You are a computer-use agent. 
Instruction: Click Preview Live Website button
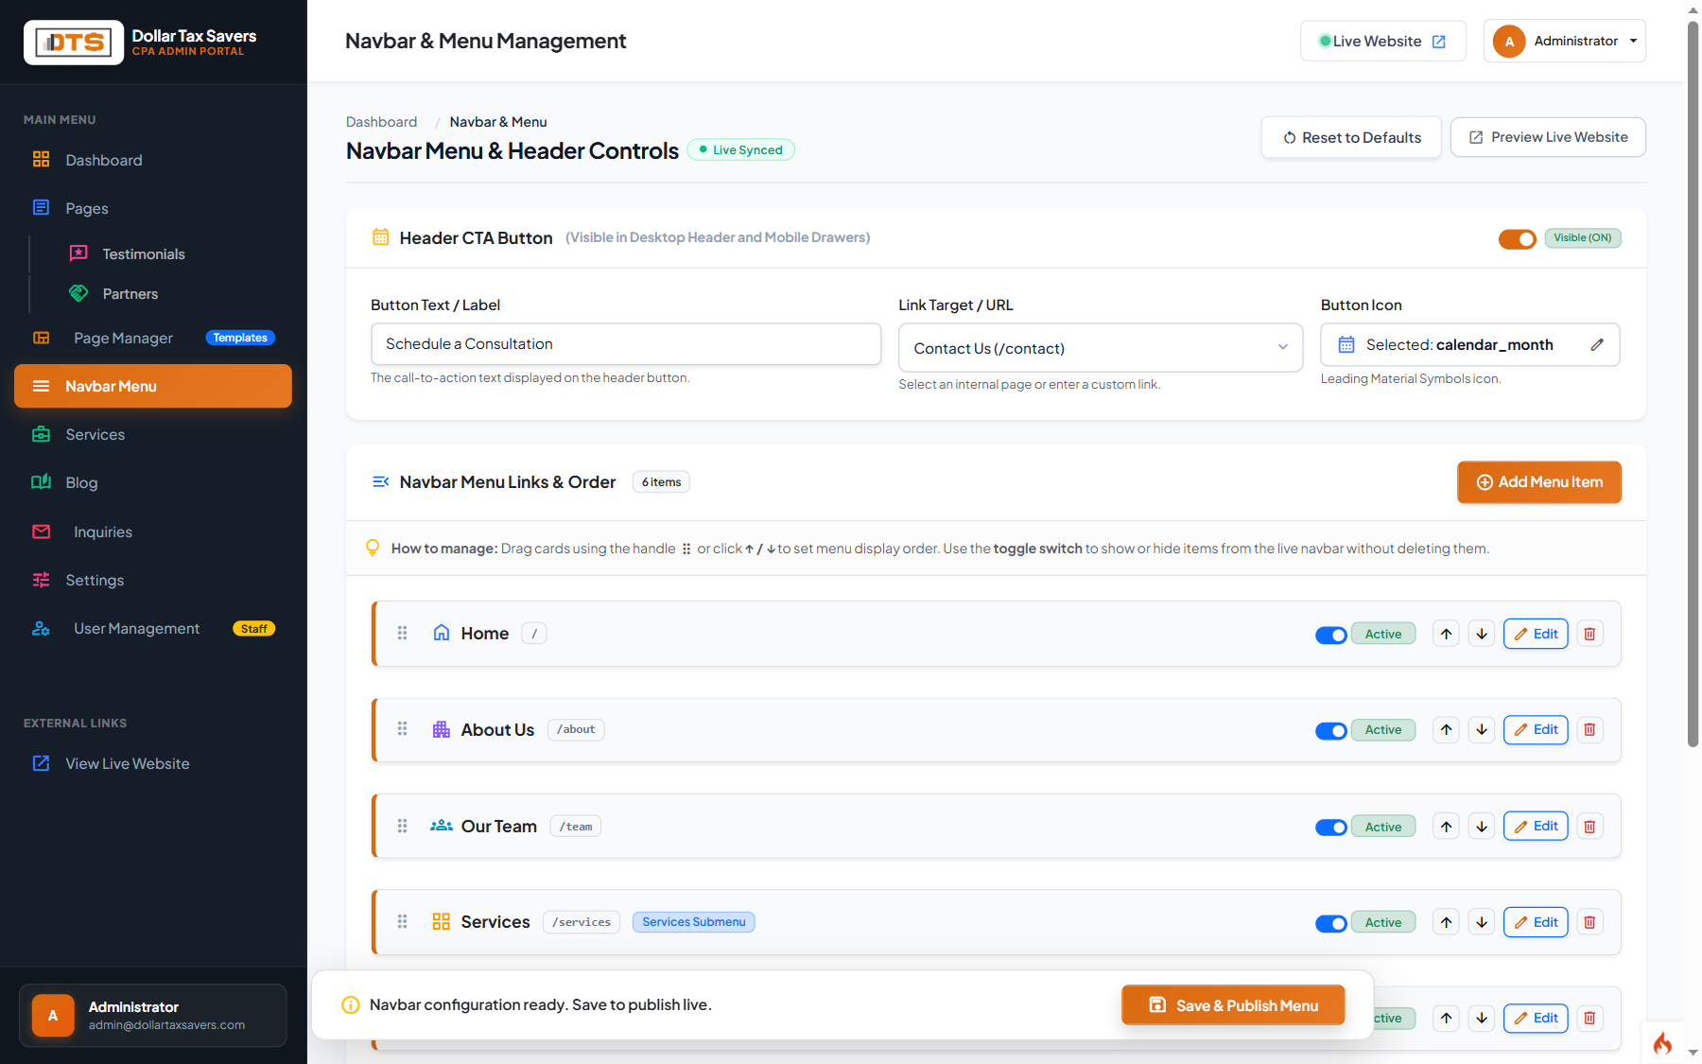click(x=1548, y=137)
